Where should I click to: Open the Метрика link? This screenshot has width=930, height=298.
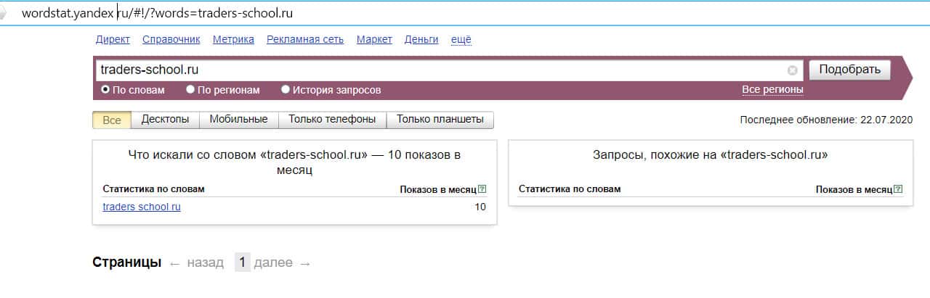coord(233,39)
